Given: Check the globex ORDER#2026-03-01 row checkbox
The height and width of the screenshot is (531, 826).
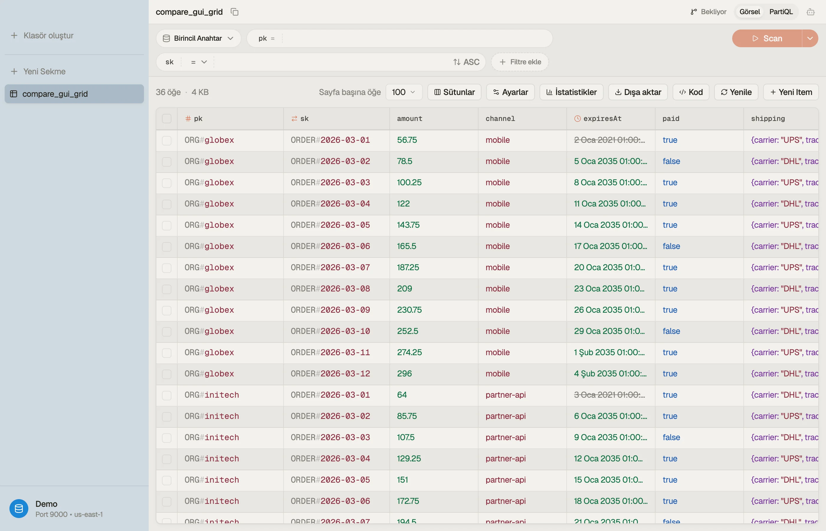Looking at the screenshot, I should point(166,140).
